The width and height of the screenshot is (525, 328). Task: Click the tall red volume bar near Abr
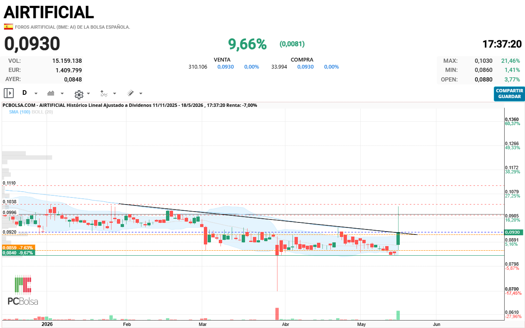click(x=277, y=314)
